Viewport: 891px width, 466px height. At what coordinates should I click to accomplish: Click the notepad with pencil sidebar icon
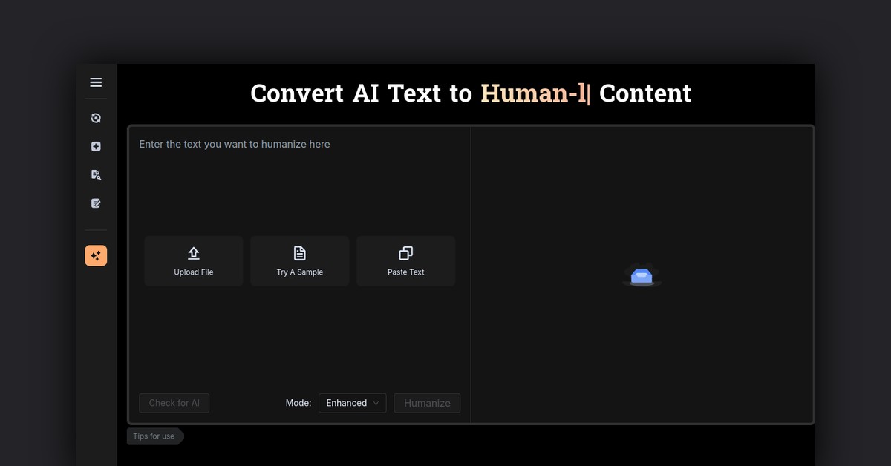pos(96,203)
